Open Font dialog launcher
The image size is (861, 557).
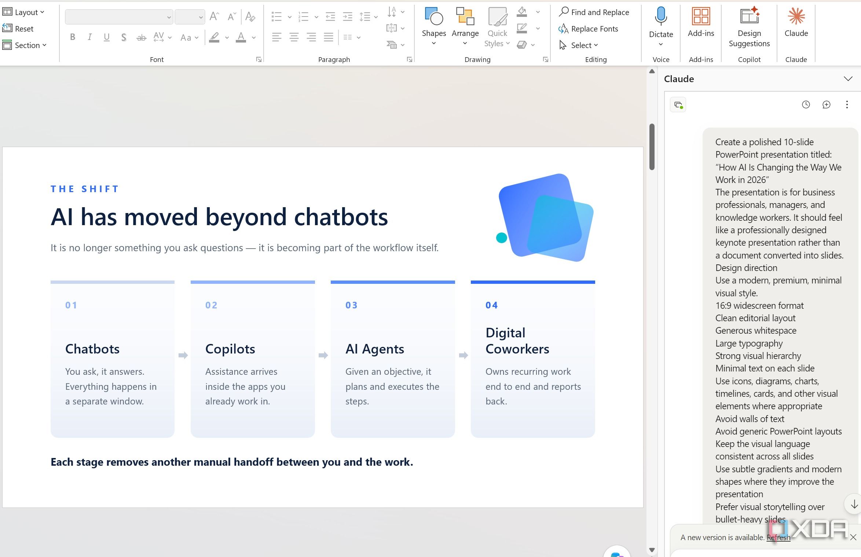pyautogui.click(x=259, y=59)
